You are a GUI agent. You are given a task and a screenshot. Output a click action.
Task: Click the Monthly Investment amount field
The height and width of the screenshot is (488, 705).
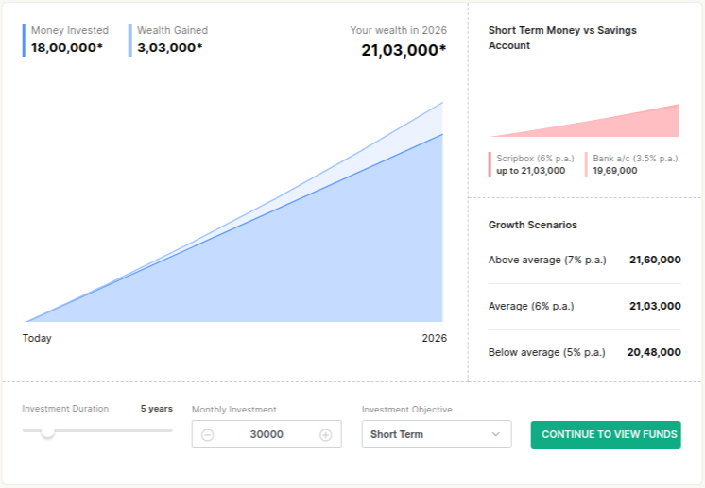pyautogui.click(x=267, y=435)
